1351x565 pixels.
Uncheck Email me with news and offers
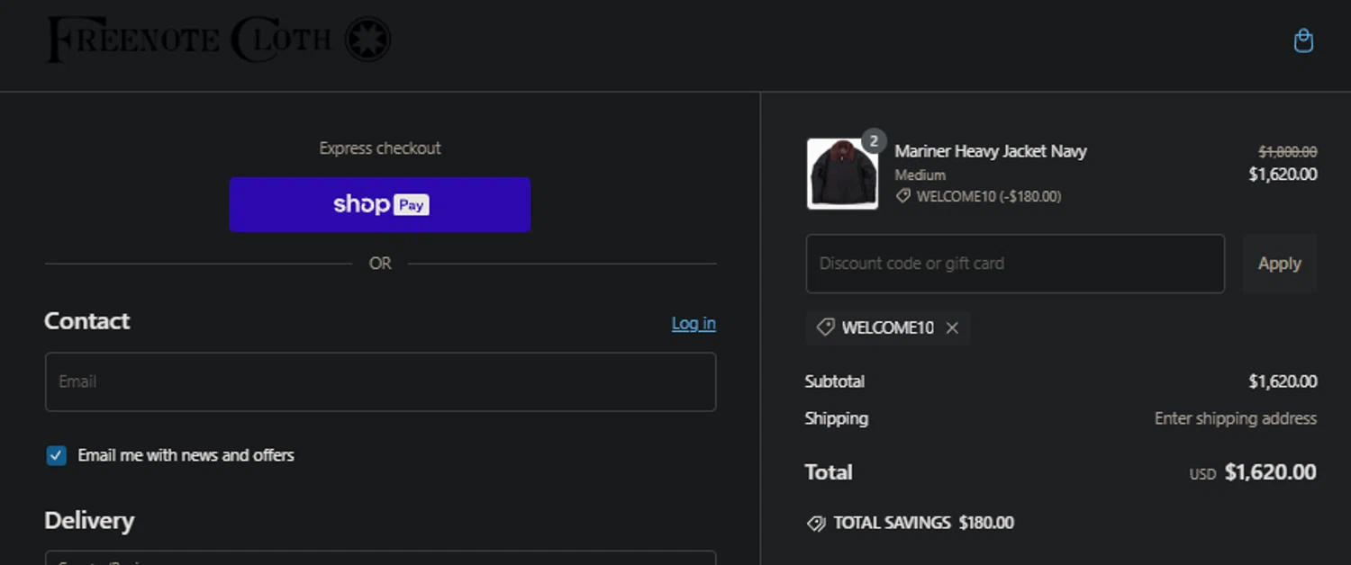[x=57, y=455]
